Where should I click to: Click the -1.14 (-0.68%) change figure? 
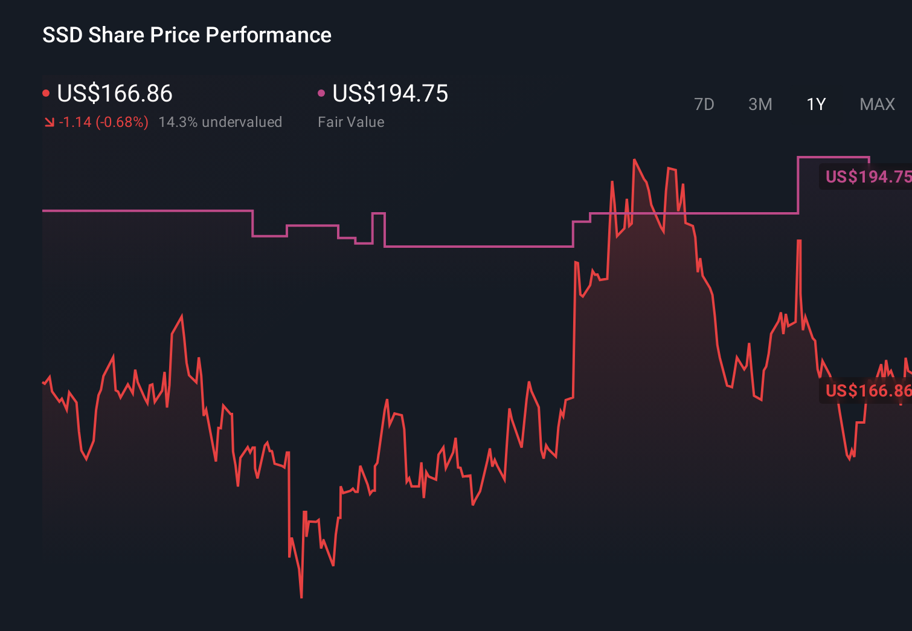[x=103, y=121]
